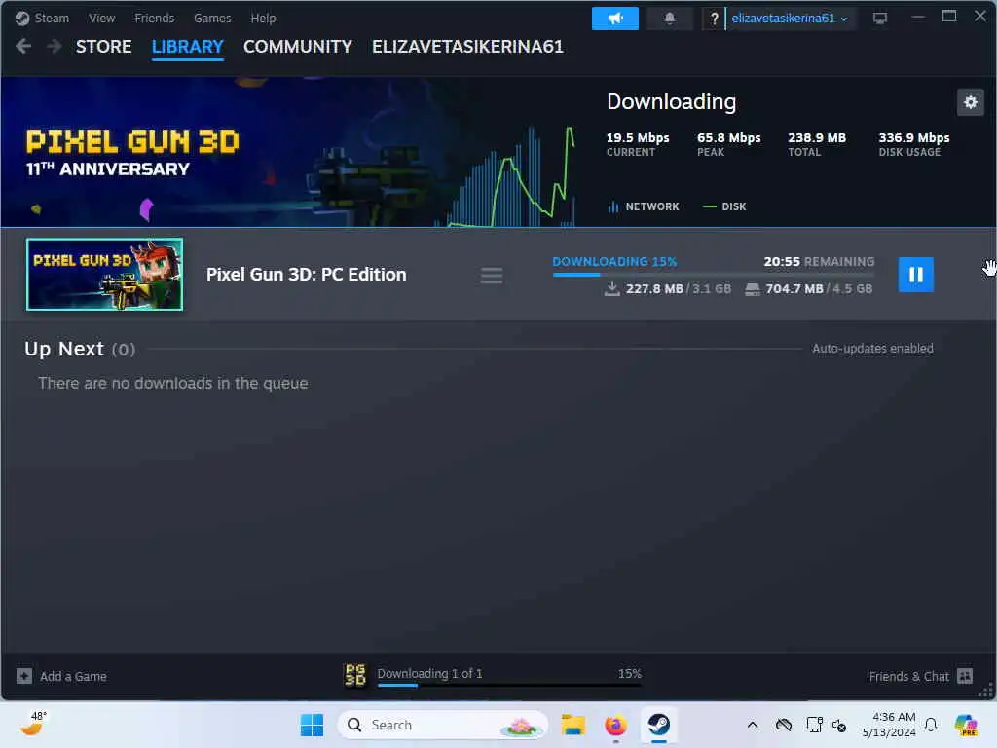Go to the STORE tab

pyautogui.click(x=103, y=47)
